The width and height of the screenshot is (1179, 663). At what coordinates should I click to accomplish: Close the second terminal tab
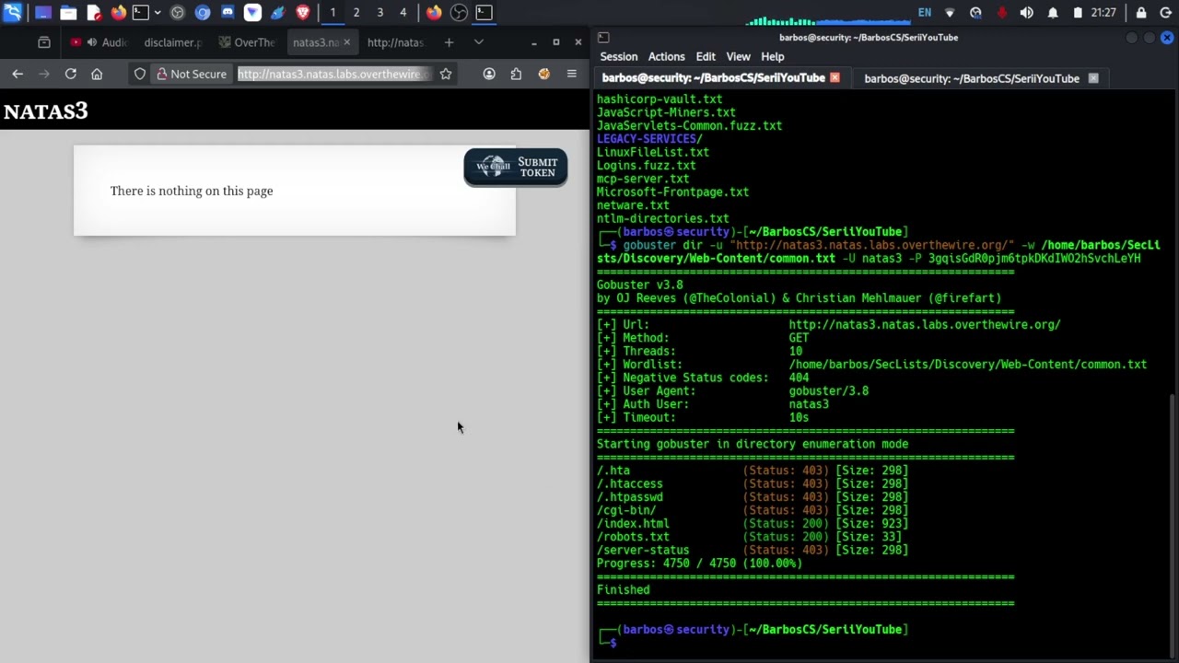pyautogui.click(x=1093, y=78)
